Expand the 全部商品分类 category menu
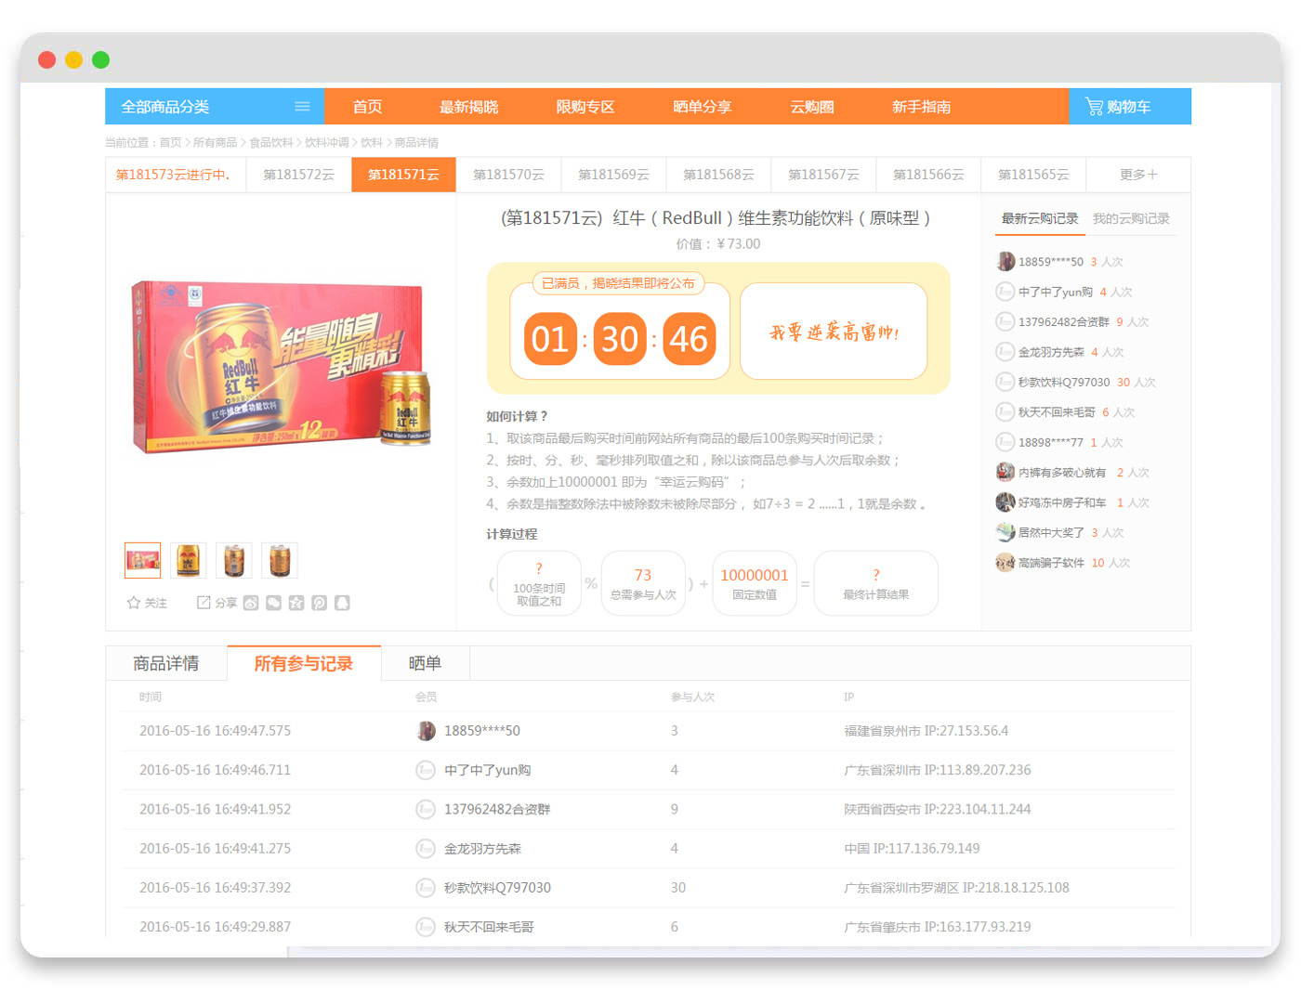The image size is (1301, 990). point(215,107)
